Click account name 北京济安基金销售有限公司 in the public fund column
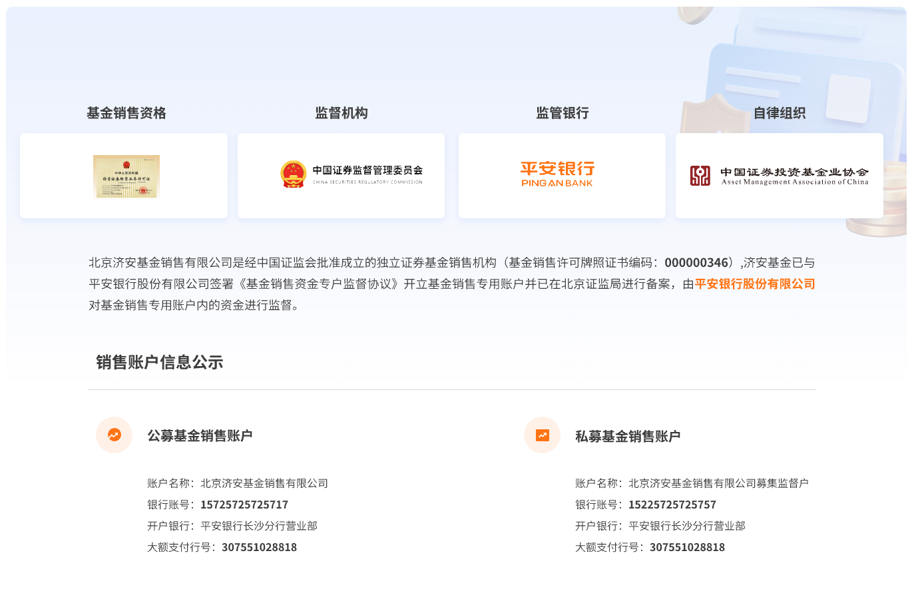The height and width of the screenshot is (613, 912). (x=264, y=483)
